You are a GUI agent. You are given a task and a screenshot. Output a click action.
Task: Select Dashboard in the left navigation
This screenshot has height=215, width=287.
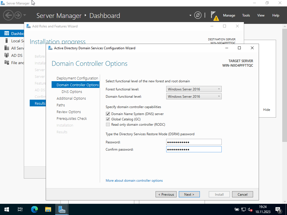click(12, 34)
